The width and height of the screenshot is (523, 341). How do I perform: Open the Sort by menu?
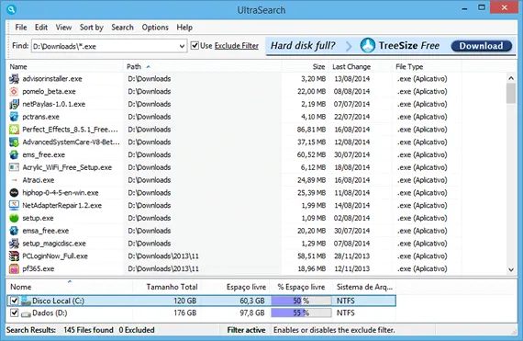[92, 28]
